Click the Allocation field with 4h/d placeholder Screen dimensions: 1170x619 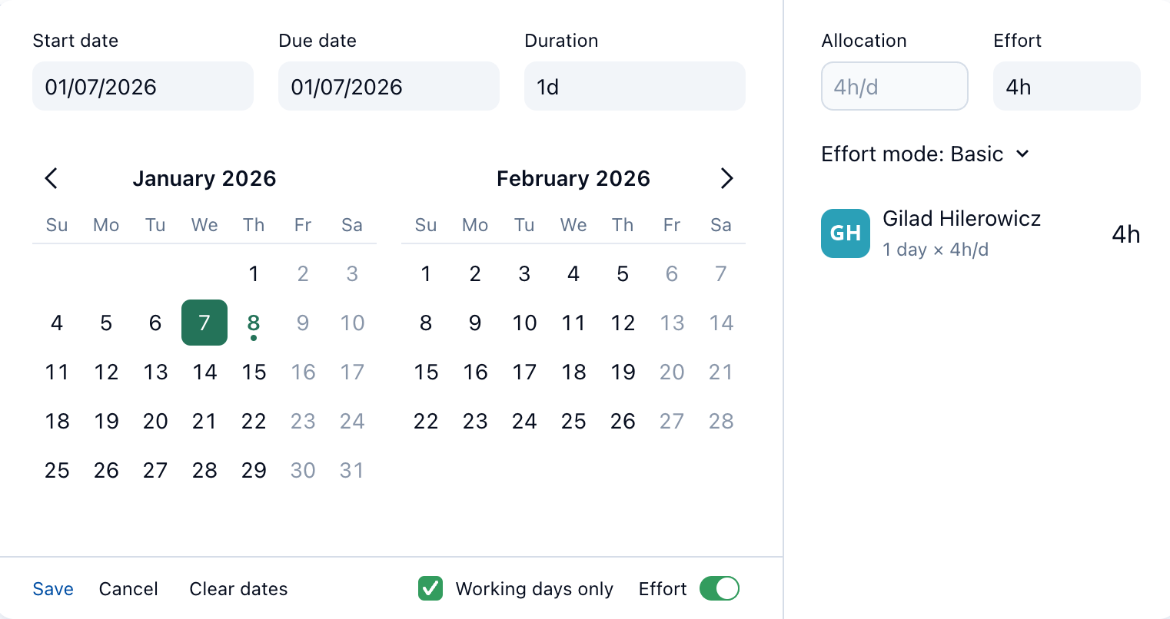(x=894, y=87)
